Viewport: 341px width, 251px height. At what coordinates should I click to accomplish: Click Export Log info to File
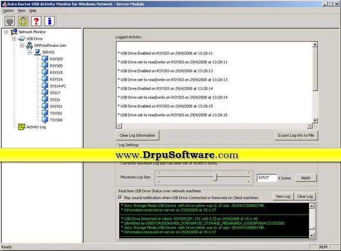296,135
